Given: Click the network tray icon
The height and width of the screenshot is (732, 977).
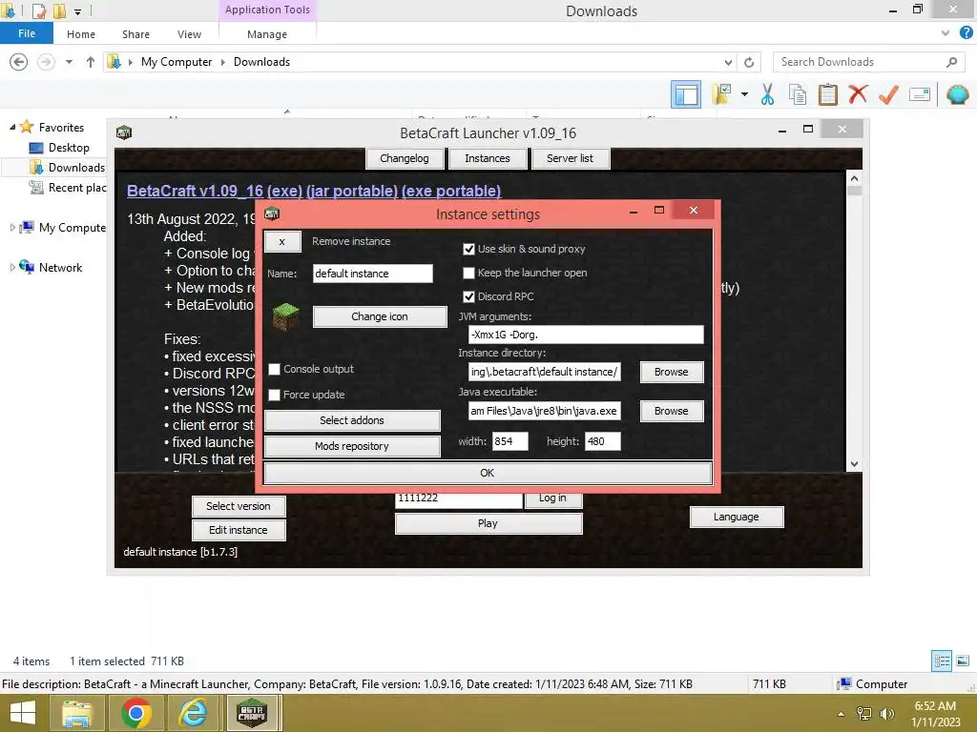Looking at the screenshot, I should (x=864, y=713).
